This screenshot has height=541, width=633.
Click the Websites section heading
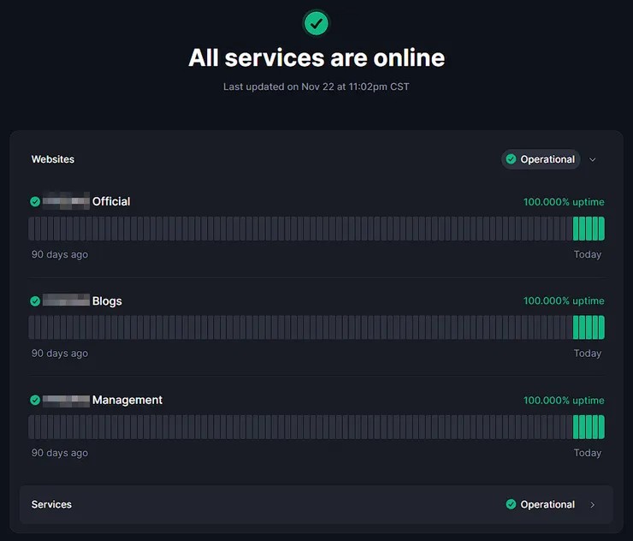[x=53, y=159]
